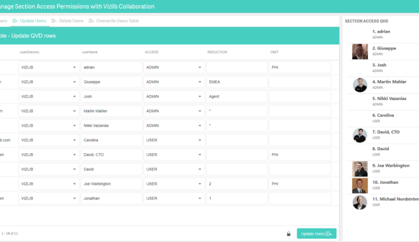The image size is (419, 242).
Task: Click the Update Users tab icon
Action: (15, 21)
